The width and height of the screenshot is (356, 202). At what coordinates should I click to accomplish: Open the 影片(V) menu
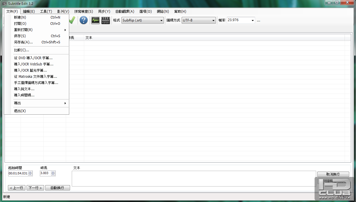tap(63, 12)
